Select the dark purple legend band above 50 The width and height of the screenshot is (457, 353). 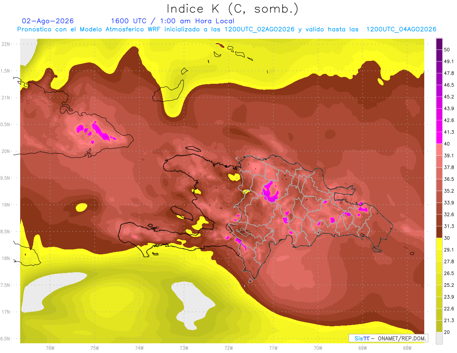pos(439,44)
